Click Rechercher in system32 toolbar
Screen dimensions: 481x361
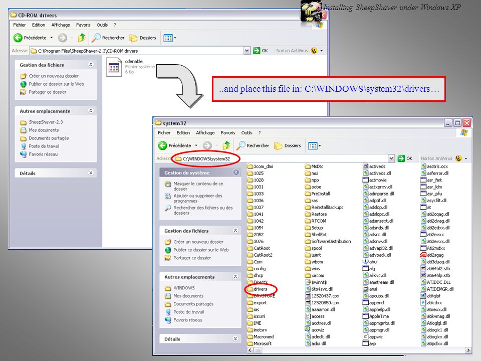click(x=253, y=145)
